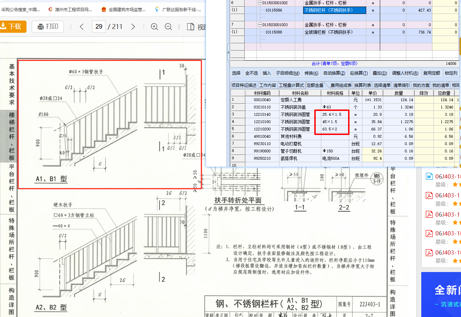Switch to 费用组成表 tab
The height and width of the screenshot is (317, 461).
[x=341, y=85]
